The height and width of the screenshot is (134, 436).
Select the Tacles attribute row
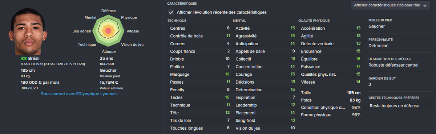199,97
